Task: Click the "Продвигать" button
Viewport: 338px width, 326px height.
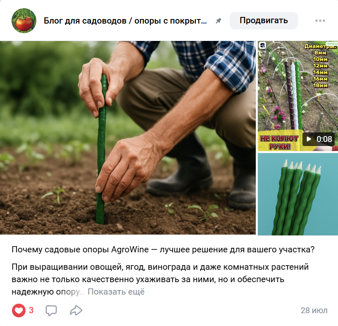Action: tap(264, 21)
